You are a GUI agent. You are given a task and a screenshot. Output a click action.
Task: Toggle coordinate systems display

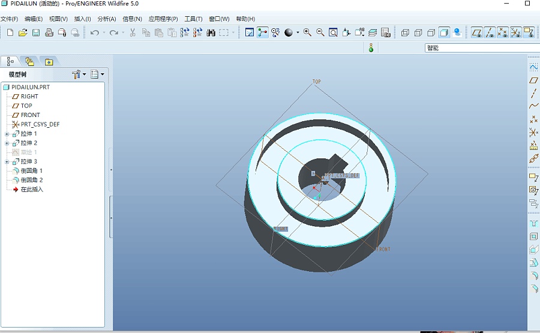515,33
